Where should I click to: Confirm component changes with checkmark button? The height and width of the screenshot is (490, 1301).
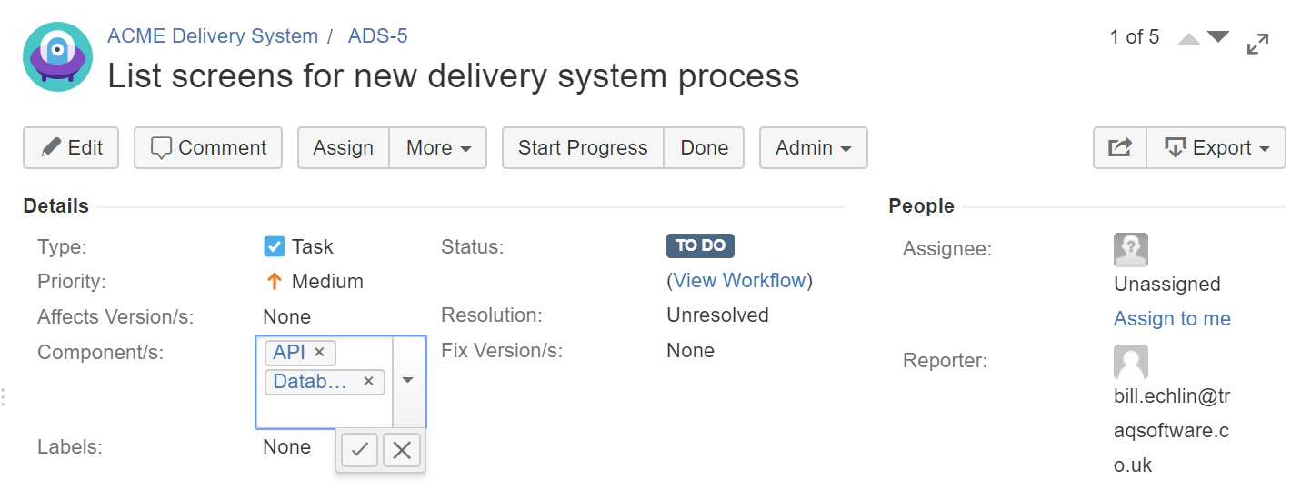click(x=360, y=449)
